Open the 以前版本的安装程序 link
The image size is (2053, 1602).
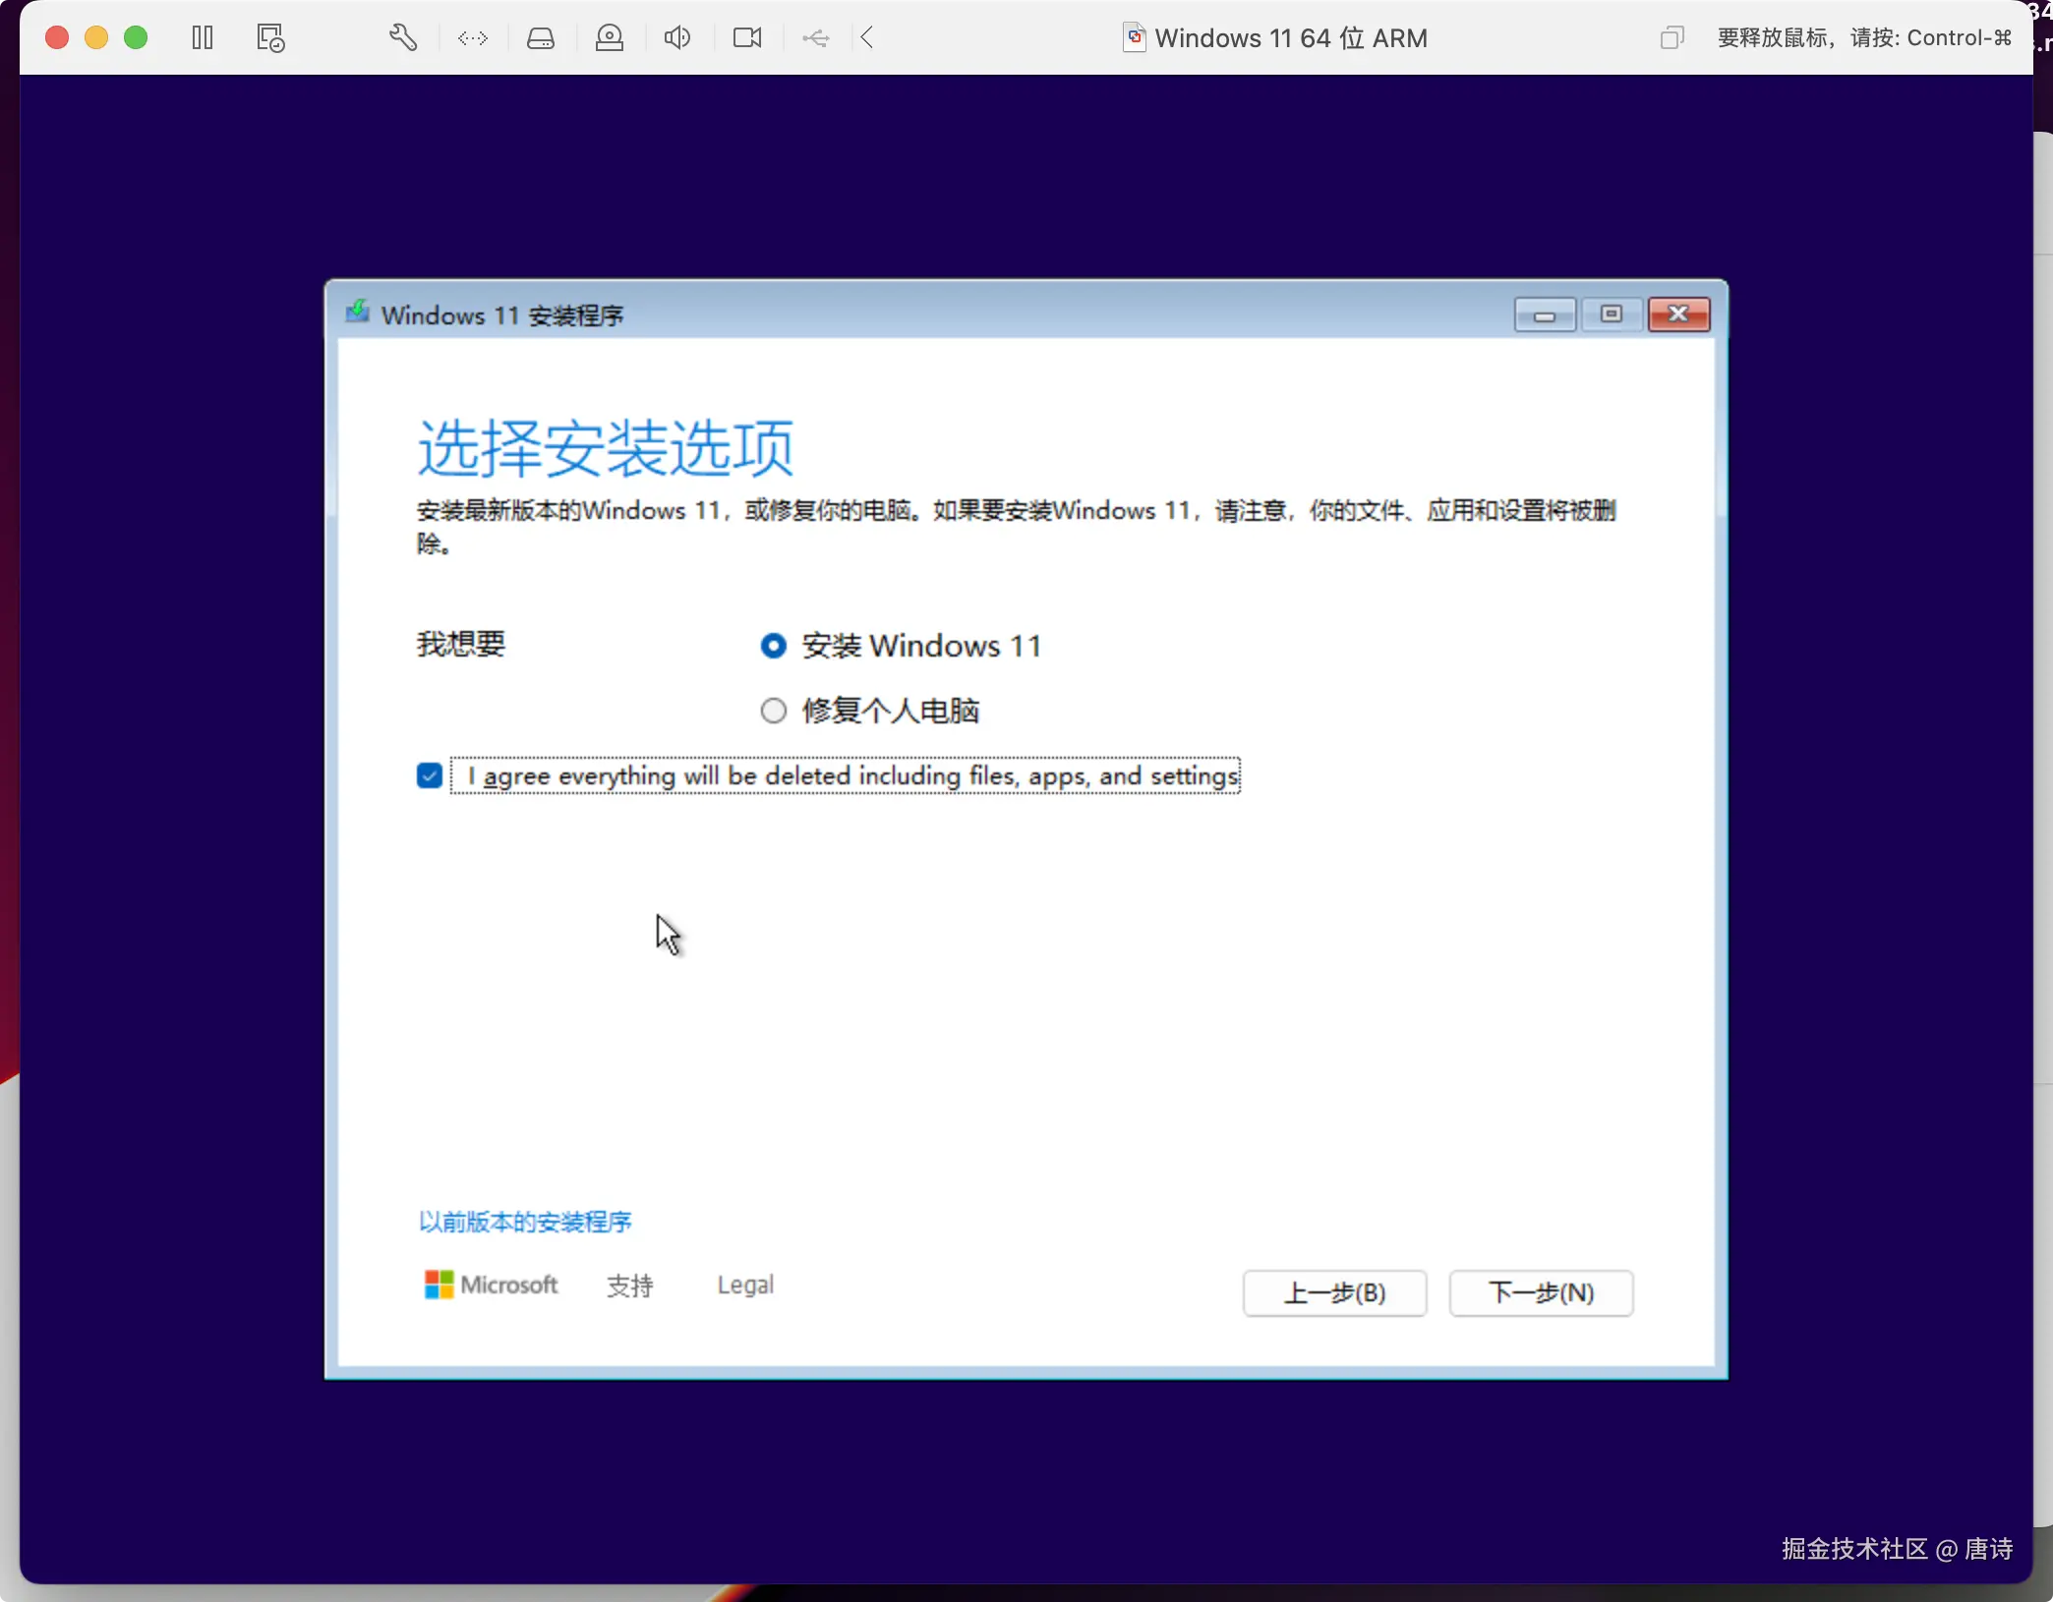click(x=525, y=1222)
